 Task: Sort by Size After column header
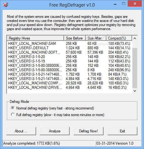tap(96, 38)
